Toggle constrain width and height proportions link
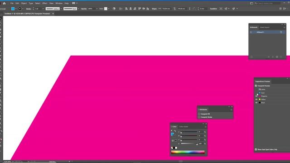The width and height of the screenshot is (290, 163). point(174,9)
